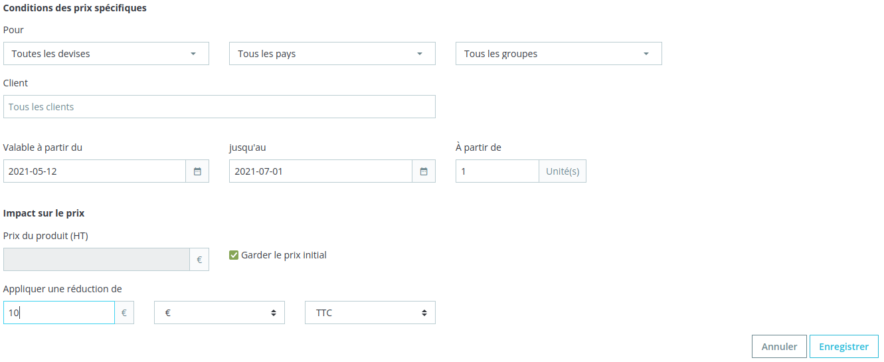Uncheck Garder le prix initial checkbox

coord(234,255)
